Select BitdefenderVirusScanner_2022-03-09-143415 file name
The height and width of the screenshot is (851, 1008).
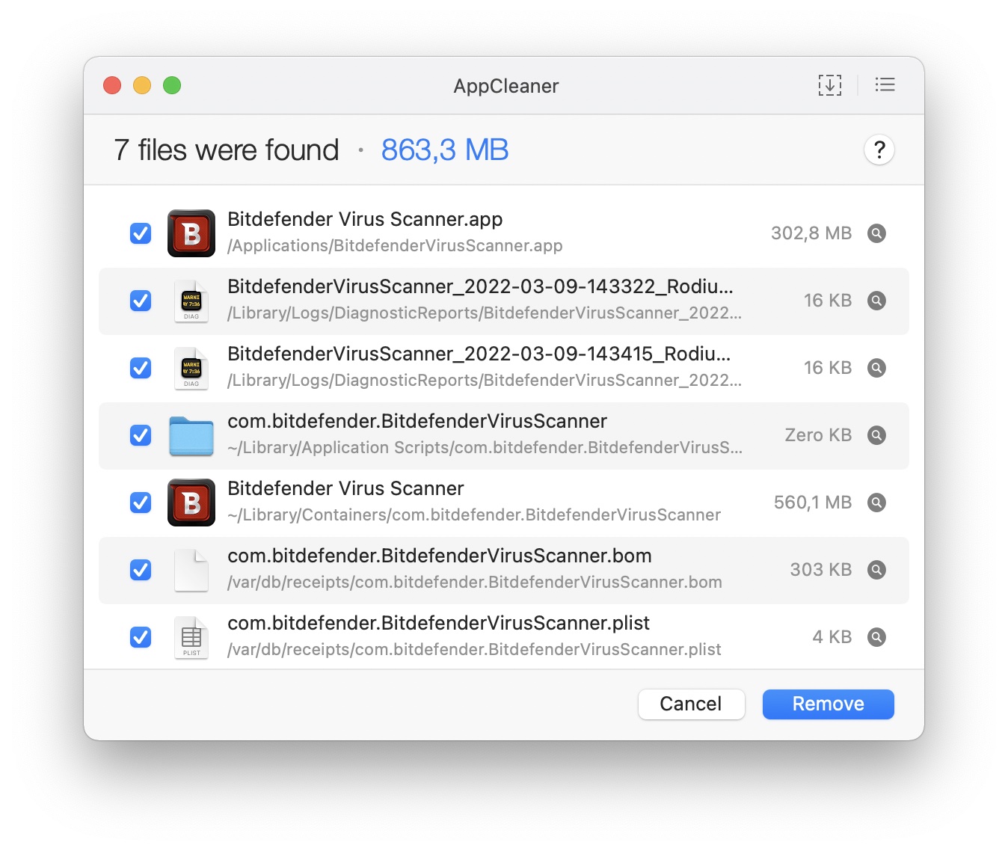479,354
